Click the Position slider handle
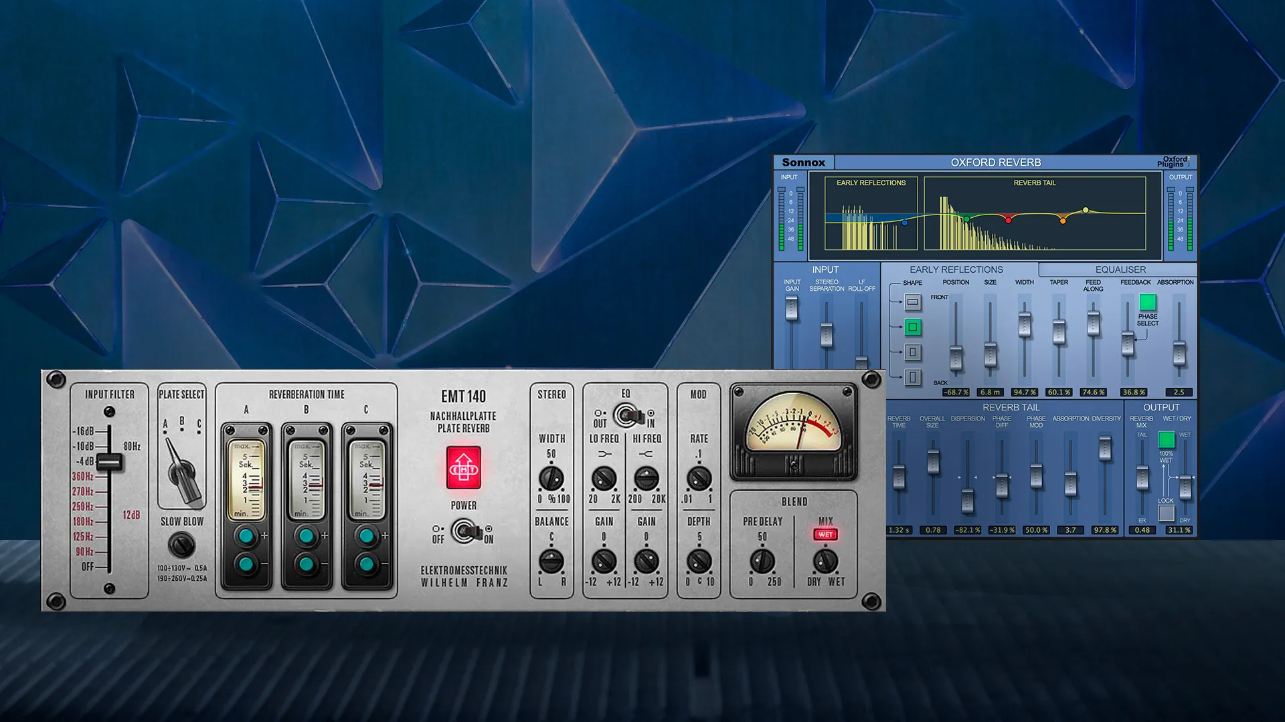This screenshot has width=1285, height=722. (956, 358)
